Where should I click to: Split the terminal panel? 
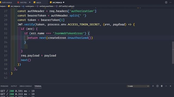[157, 86]
